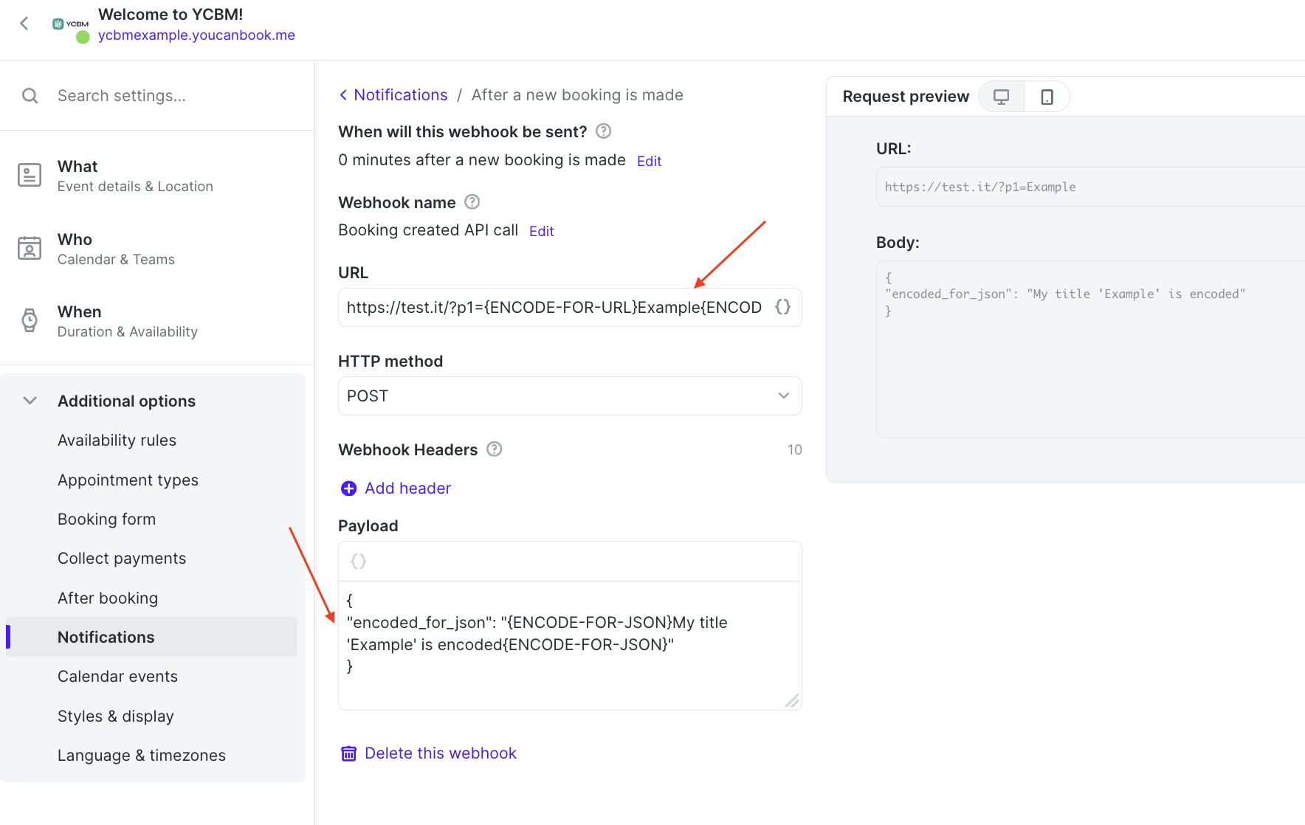Click the preview Body box
The image size is (1305, 825).
tap(1091, 349)
